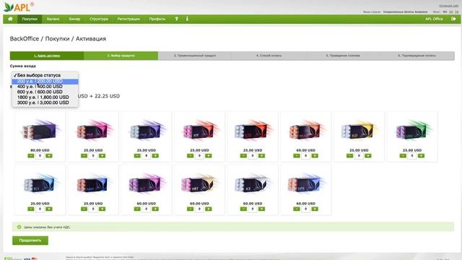This screenshot has width=462, height=260.
Task: Increase quantity of the SLD product
Action: tap(367, 156)
